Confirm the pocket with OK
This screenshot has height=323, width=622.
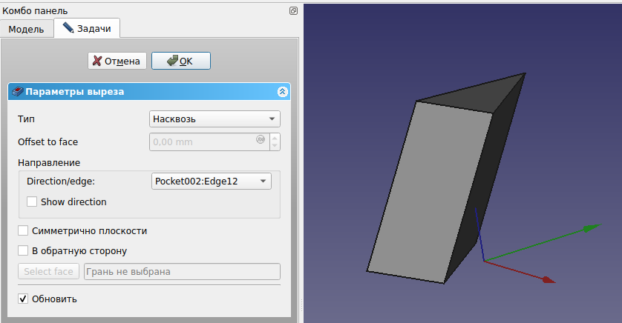(181, 61)
